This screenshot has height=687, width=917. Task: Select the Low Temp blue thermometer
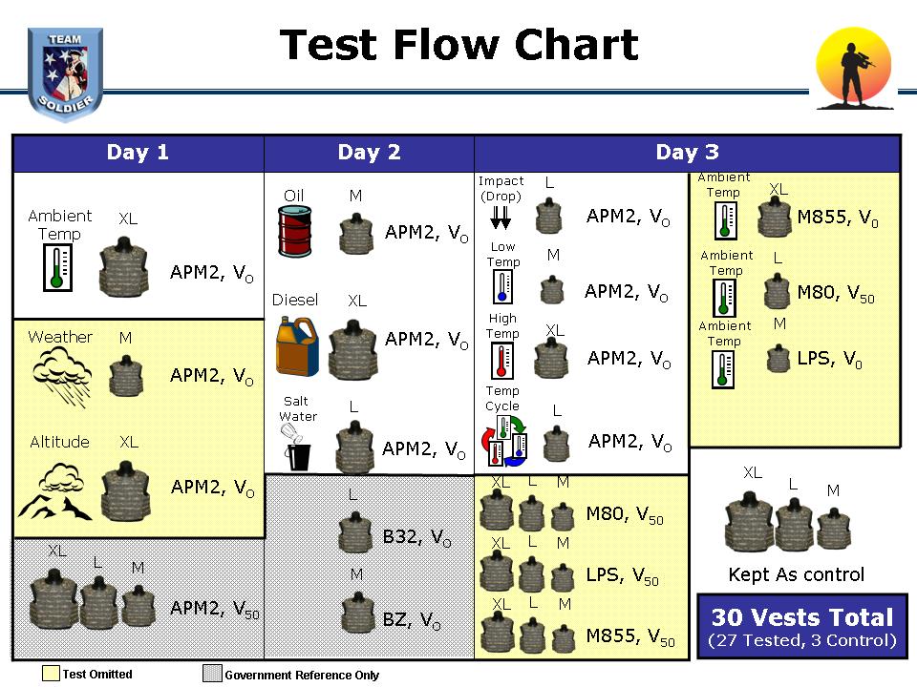tap(502, 287)
